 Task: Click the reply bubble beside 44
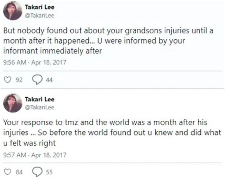[x=37, y=80]
